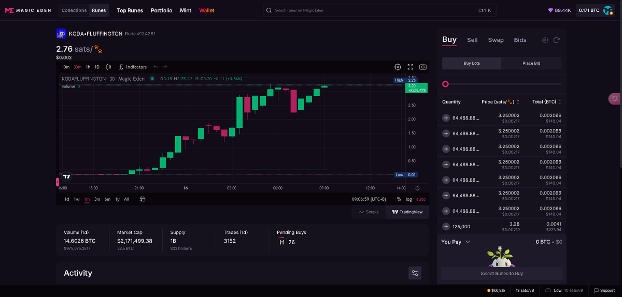Click the search magnifier icon

(x=268, y=10)
